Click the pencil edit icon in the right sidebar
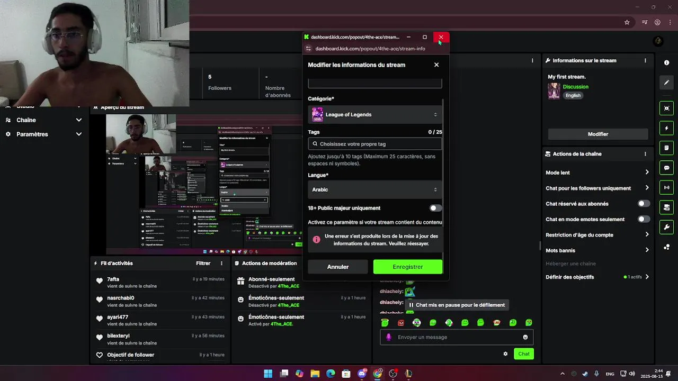This screenshot has width=678, height=381. pos(666,83)
